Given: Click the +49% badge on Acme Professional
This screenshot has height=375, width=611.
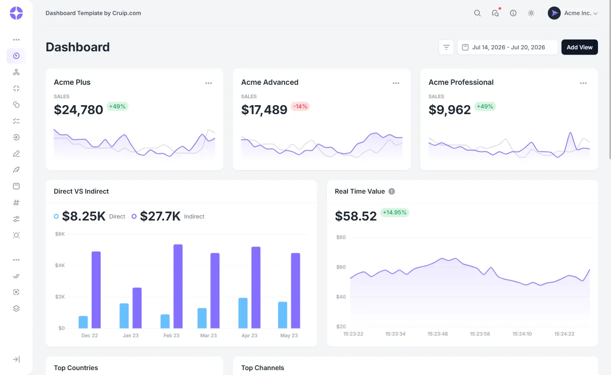Looking at the screenshot, I should (485, 106).
